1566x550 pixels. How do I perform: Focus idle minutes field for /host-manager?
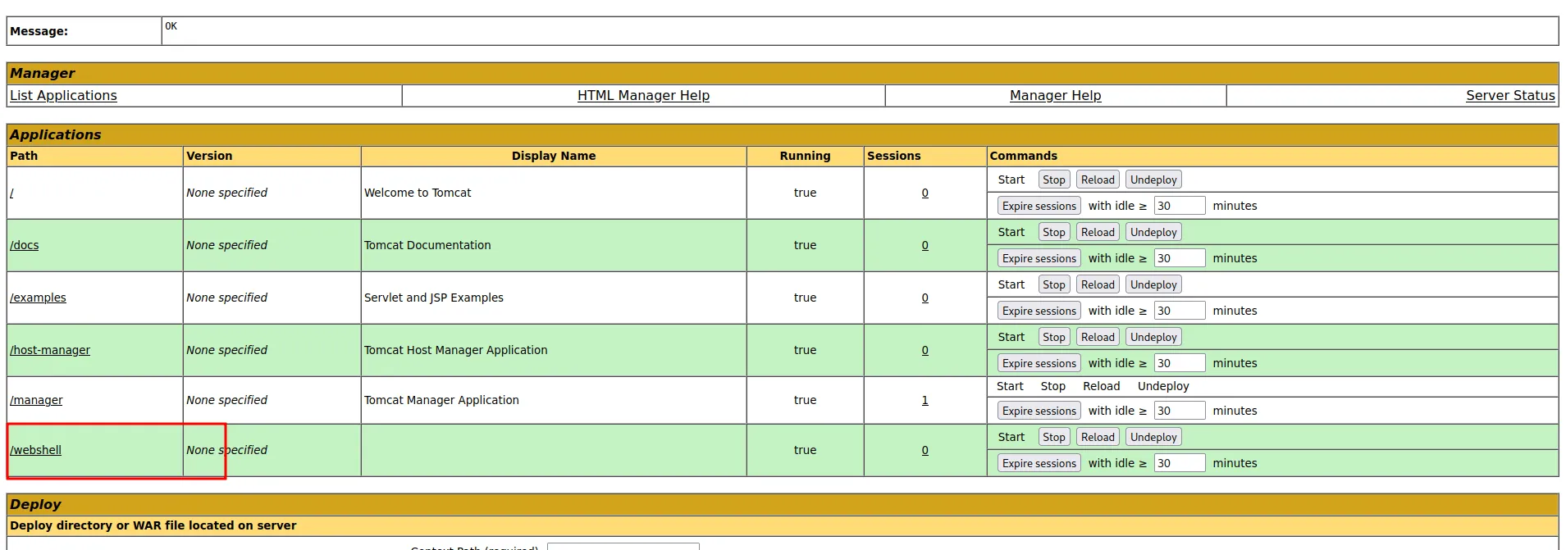[x=1179, y=364]
